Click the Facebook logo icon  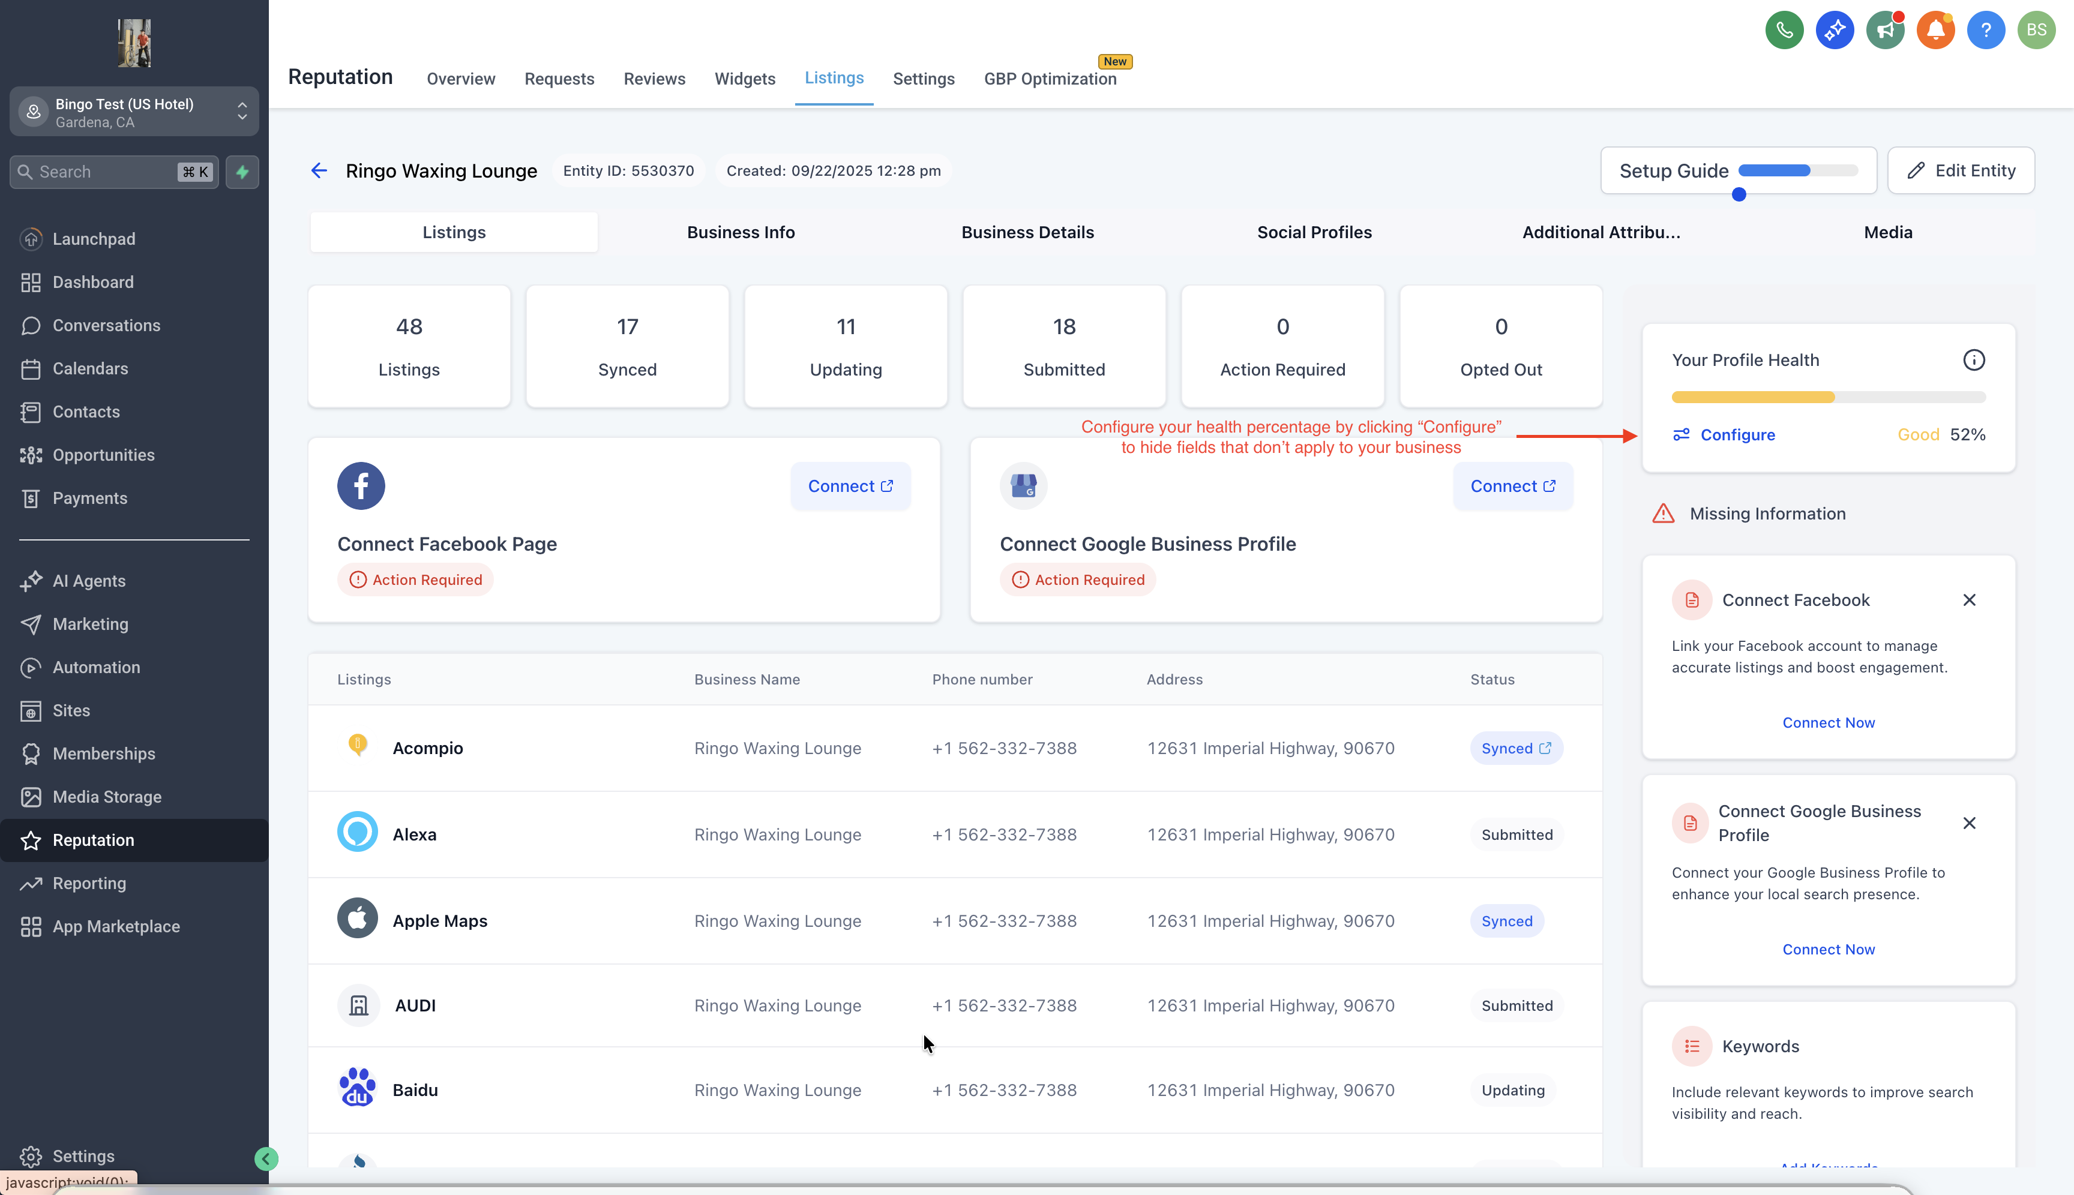click(361, 486)
